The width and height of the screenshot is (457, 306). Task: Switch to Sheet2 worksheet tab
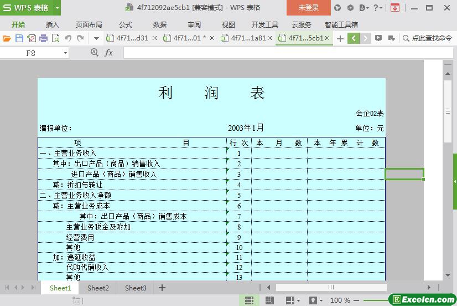click(x=98, y=288)
